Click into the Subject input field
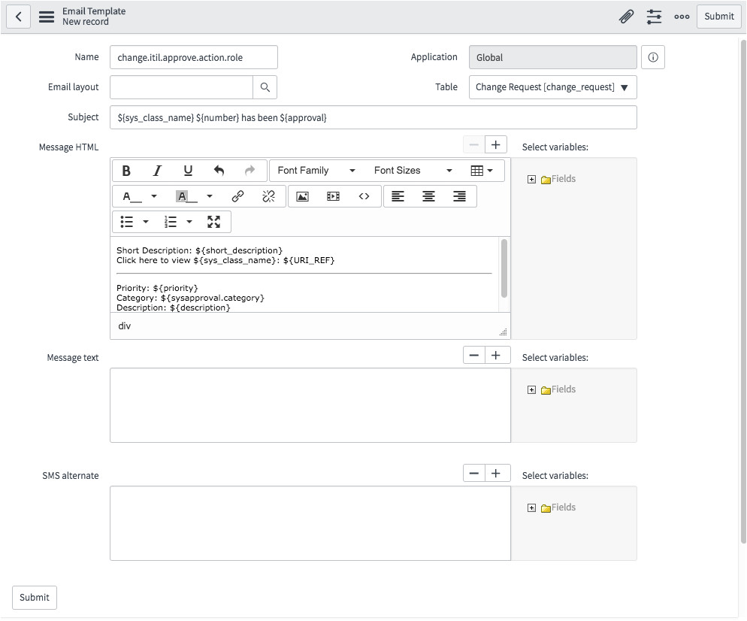Image resolution: width=747 pixels, height=621 pixels. 373,117
